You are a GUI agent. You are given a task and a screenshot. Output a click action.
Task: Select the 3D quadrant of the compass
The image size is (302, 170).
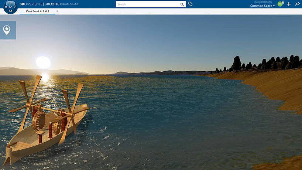pos(6,7)
